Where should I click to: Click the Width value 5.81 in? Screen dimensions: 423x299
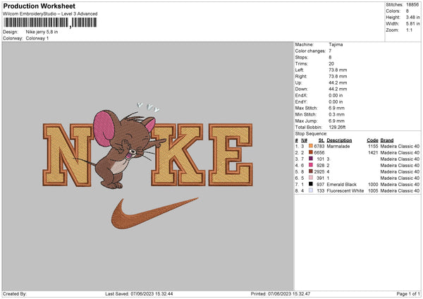(412, 24)
